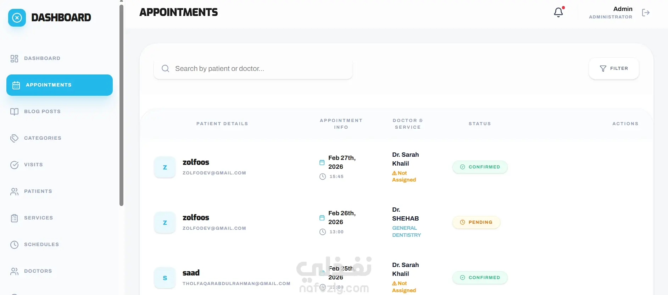Click the Z avatar for Feb 27th appointment

[x=165, y=167]
